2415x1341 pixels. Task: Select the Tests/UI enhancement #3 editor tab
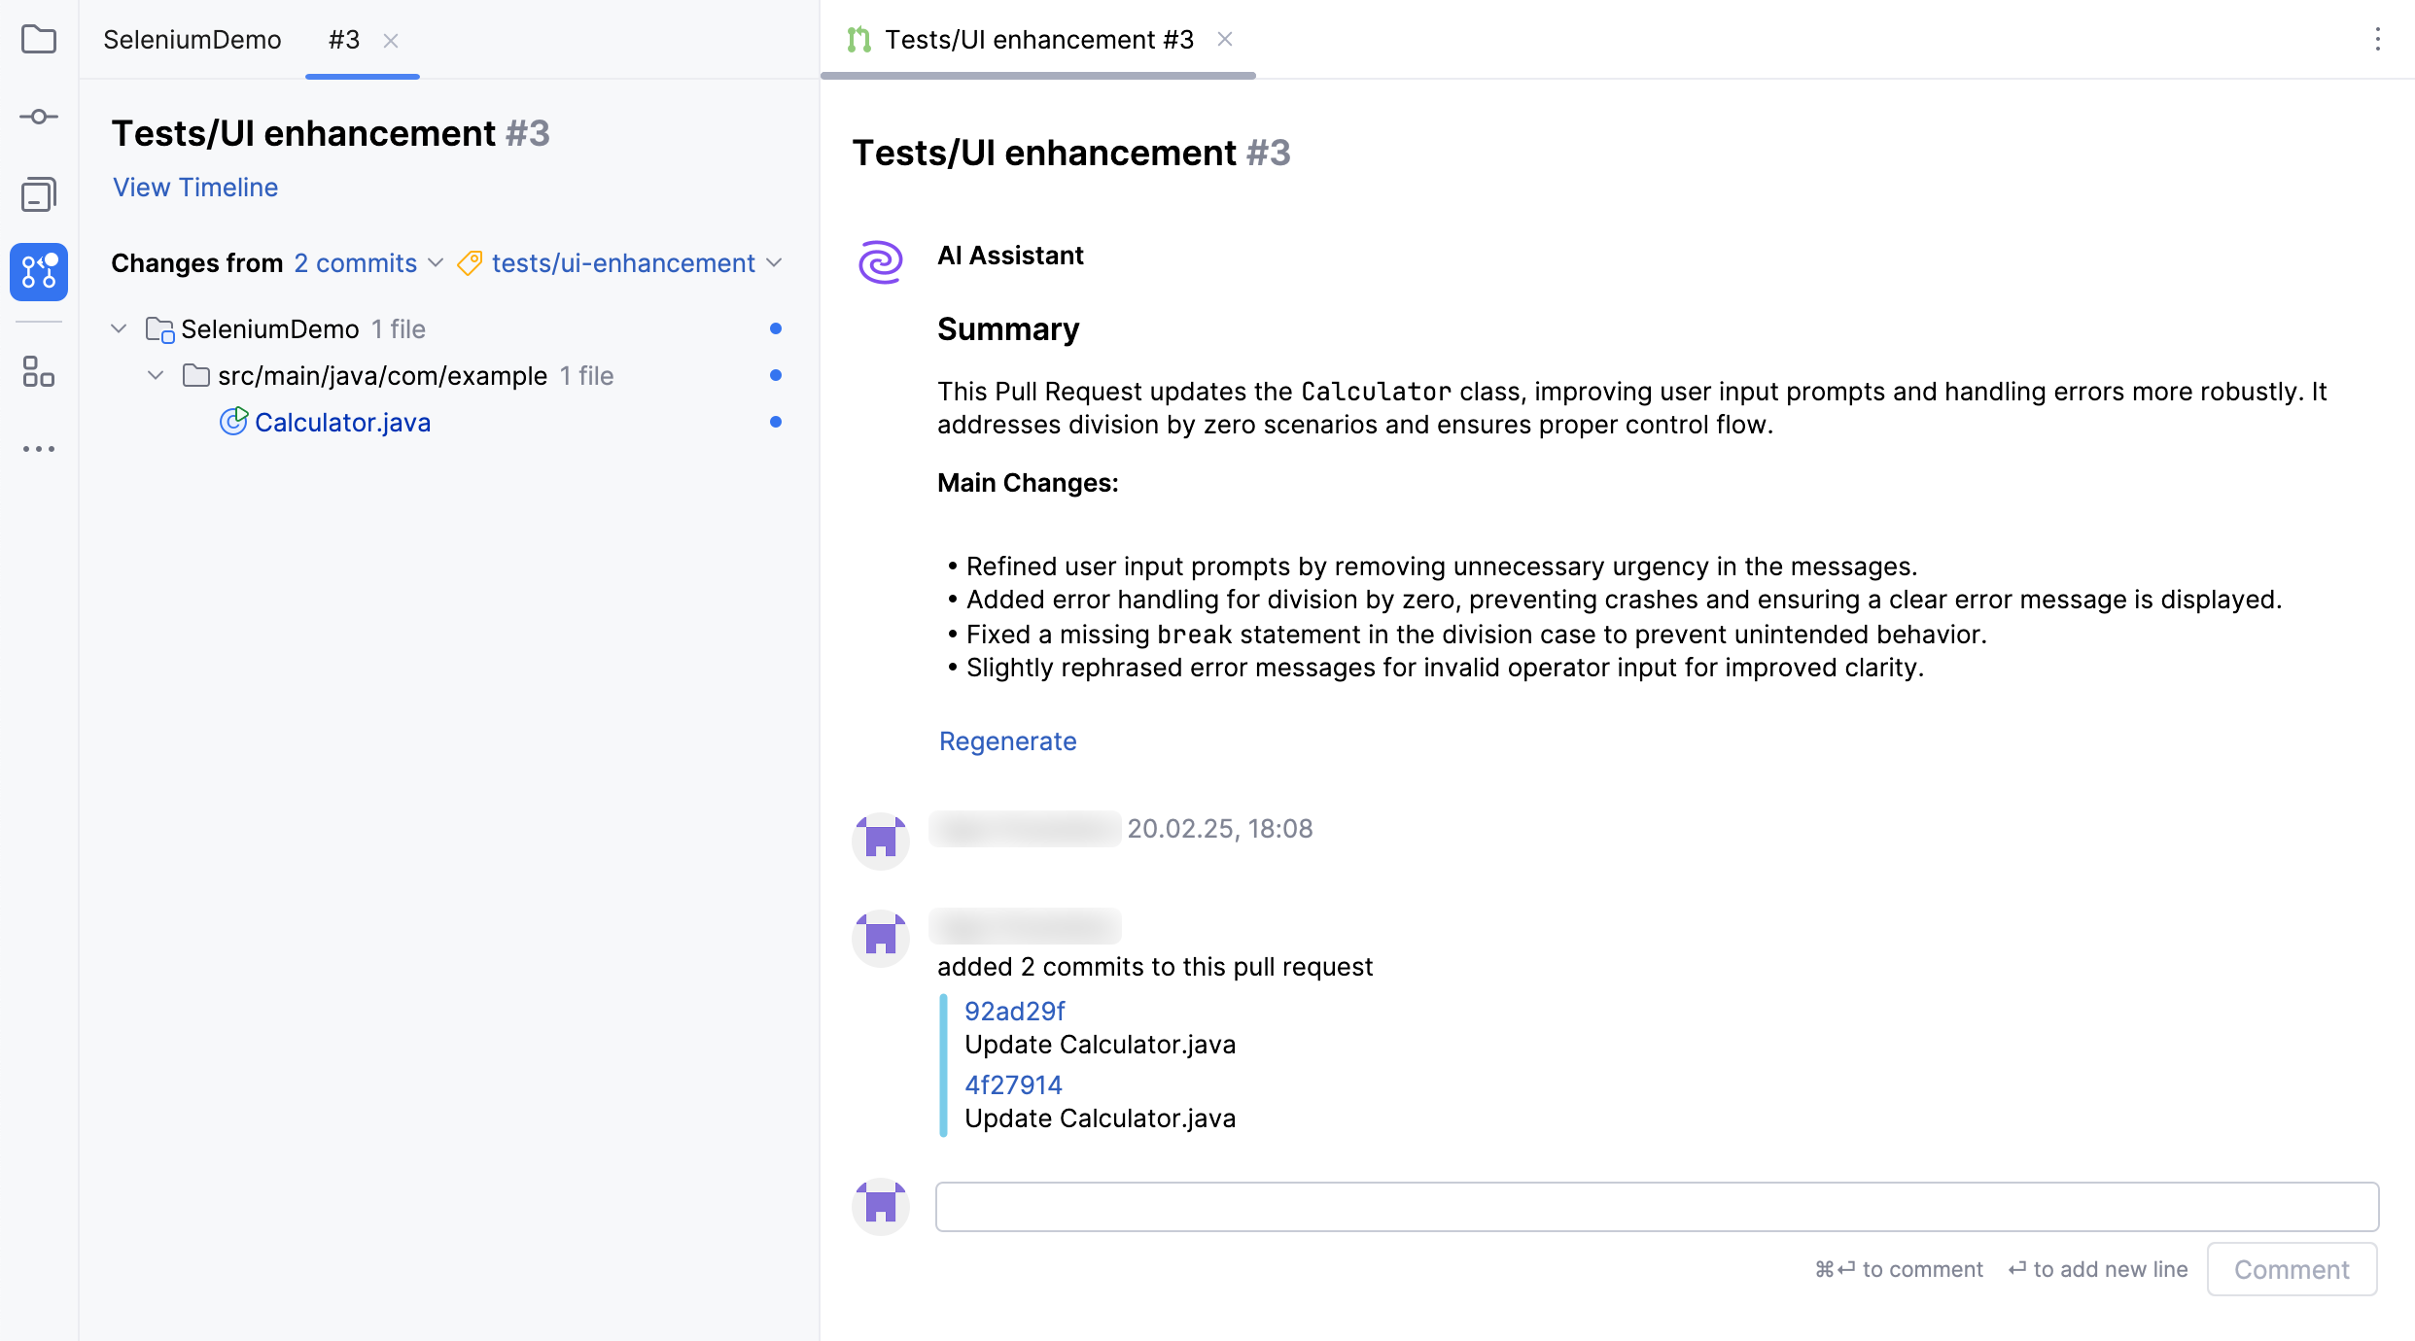tap(1038, 40)
